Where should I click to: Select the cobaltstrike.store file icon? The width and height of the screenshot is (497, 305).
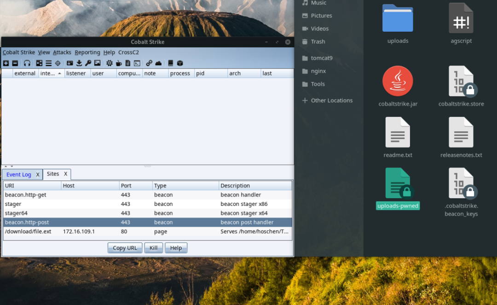(462, 81)
